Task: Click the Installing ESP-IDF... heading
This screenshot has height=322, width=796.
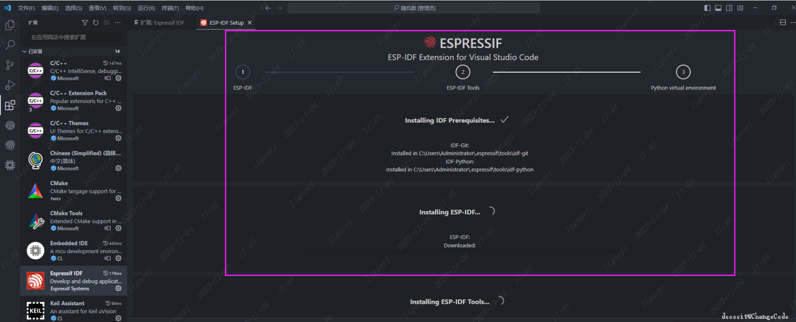Action: click(450, 212)
